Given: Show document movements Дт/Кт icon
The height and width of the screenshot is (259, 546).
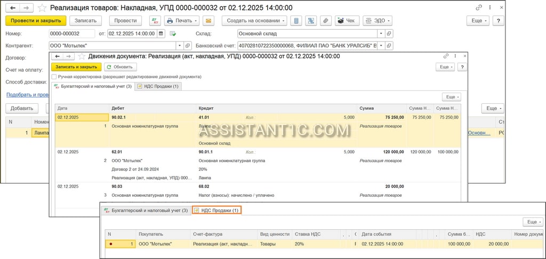Looking at the screenshot, I should (155, 21).
